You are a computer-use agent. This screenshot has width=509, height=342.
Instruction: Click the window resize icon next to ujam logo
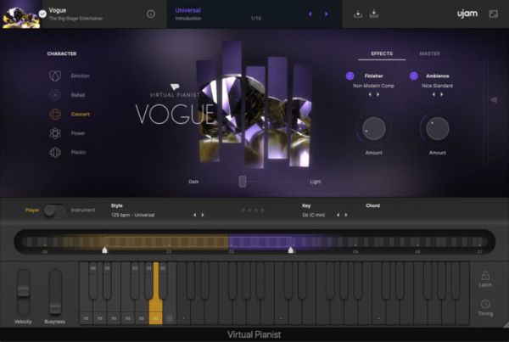click(x=493, y=14)
